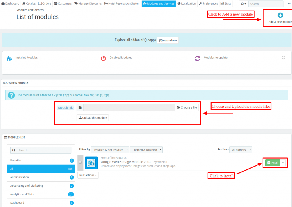
Task: Select the Analytics and Stats category
Action: click(x=41, y=194)
